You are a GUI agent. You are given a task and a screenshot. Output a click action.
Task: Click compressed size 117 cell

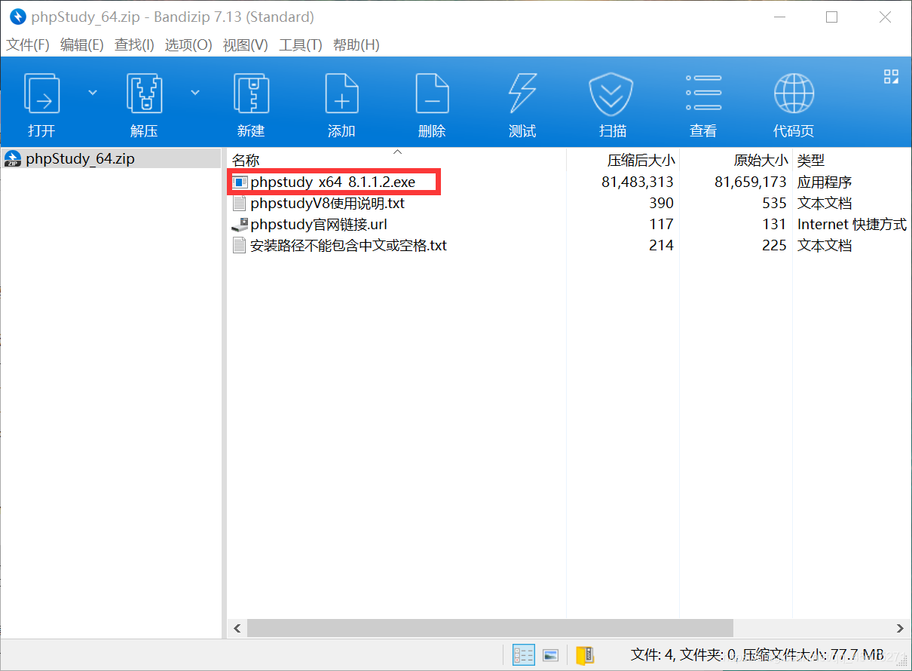661,224
